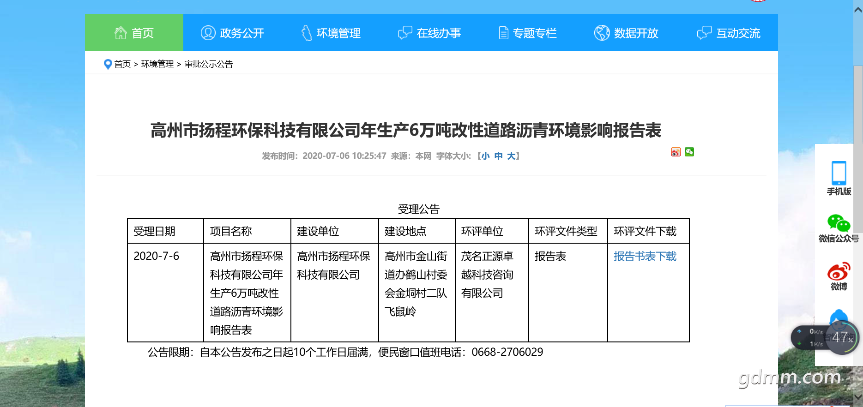The image size is (863, 407).
Task: Click the leaf icon beside 环境管理
Action: pyautogui.click(x=307, y=33)
